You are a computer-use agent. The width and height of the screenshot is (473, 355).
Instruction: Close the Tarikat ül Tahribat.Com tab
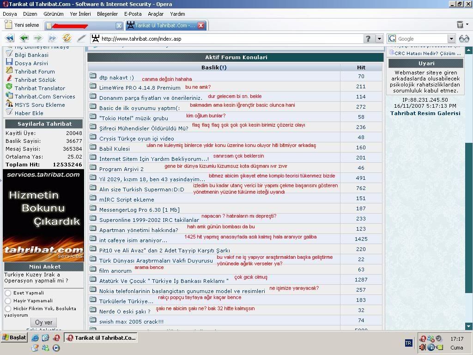pyautogui.click(x=201, y=25)
